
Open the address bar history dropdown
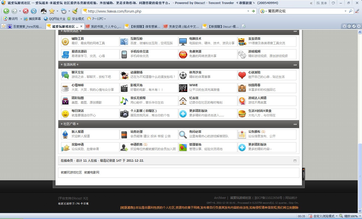pos(248,11)
